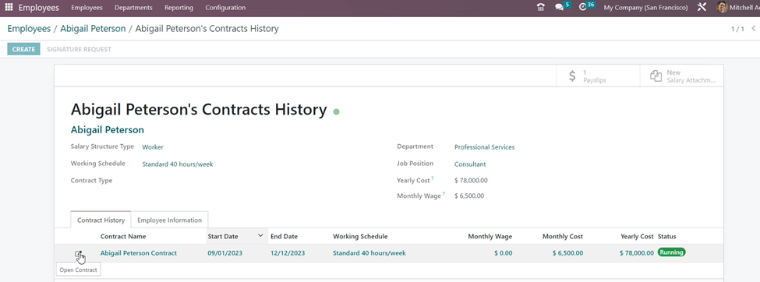Click the SIGNATURE REQUEST button
Screen dimensions: 760x282
click(x=79, y=49)
